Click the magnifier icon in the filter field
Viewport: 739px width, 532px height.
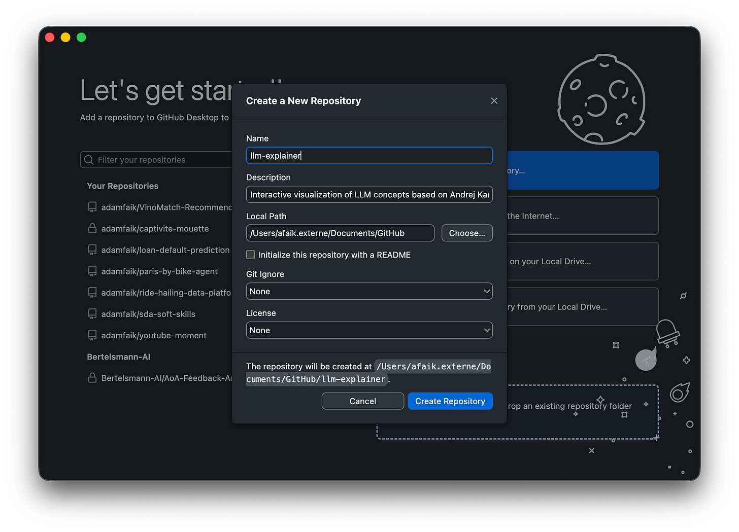88,159
